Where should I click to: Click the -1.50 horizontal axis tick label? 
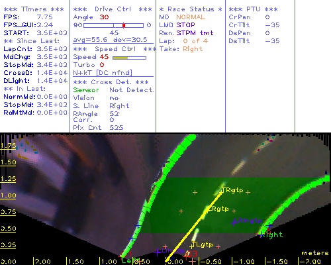click(x=277, y=262)
